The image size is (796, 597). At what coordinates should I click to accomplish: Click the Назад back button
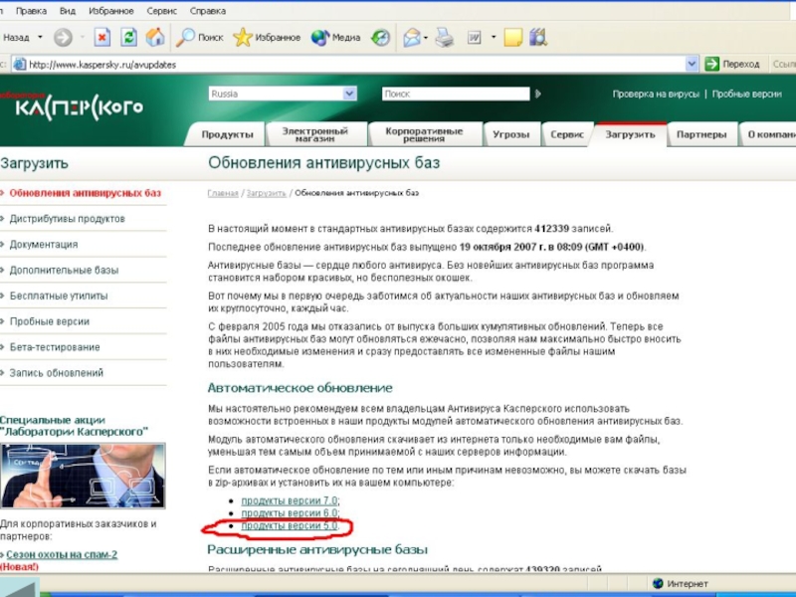pos(16,37)
